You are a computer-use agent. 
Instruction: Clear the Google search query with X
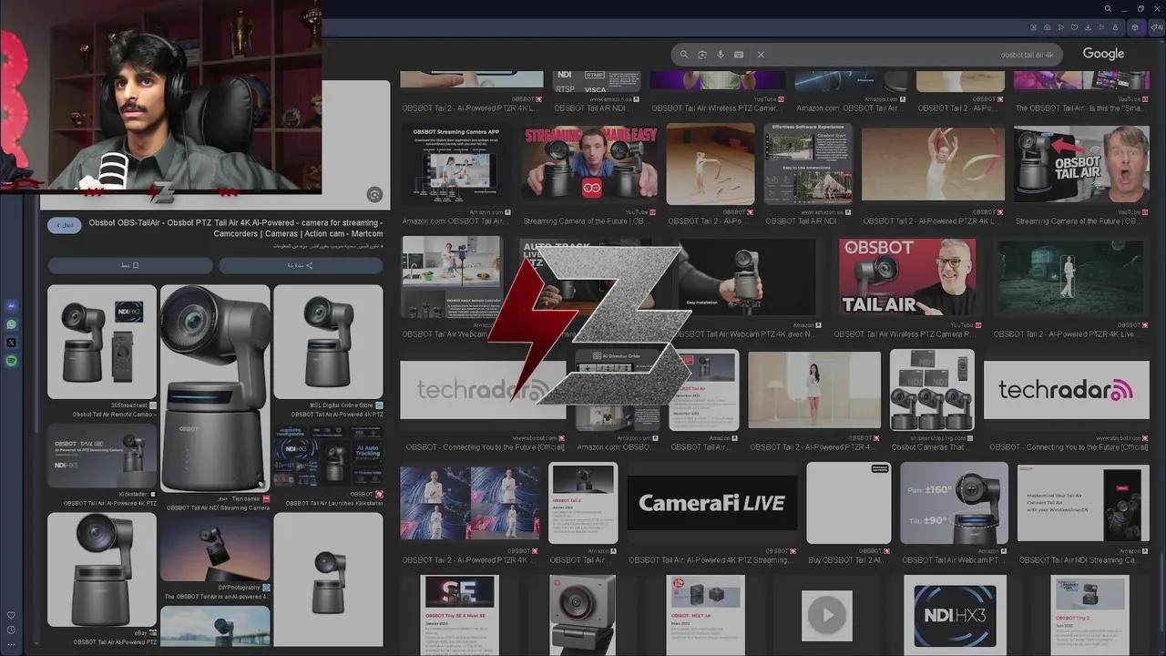[761, 55]
